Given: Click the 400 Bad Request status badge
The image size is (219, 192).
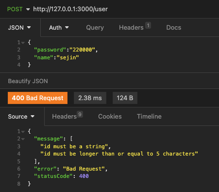Looking at the screenshot, I should (x=37, y=98).
